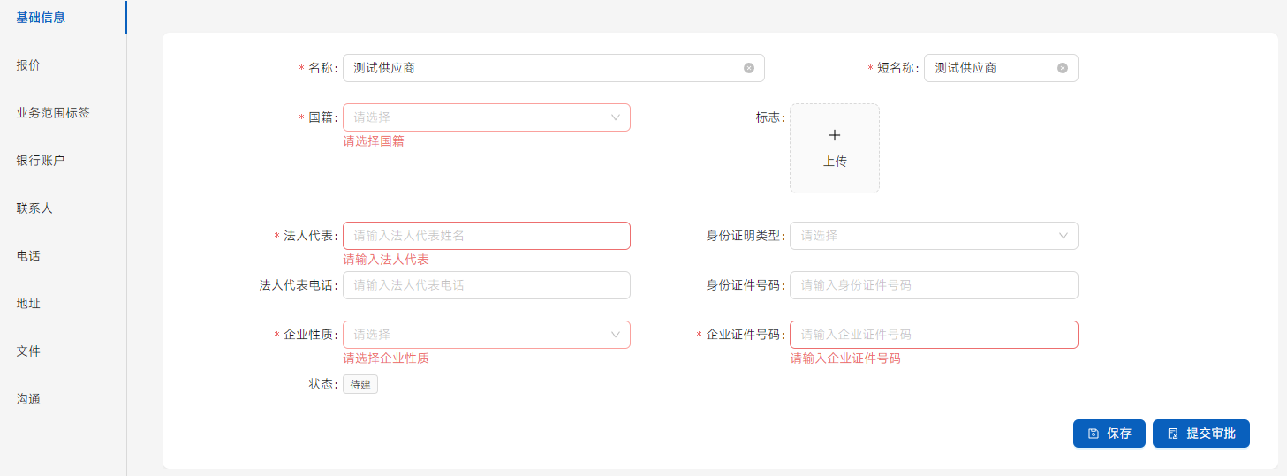Switch to the 基础信息 tab
Screen dimensions: 1287x476
tap(41, 18)
